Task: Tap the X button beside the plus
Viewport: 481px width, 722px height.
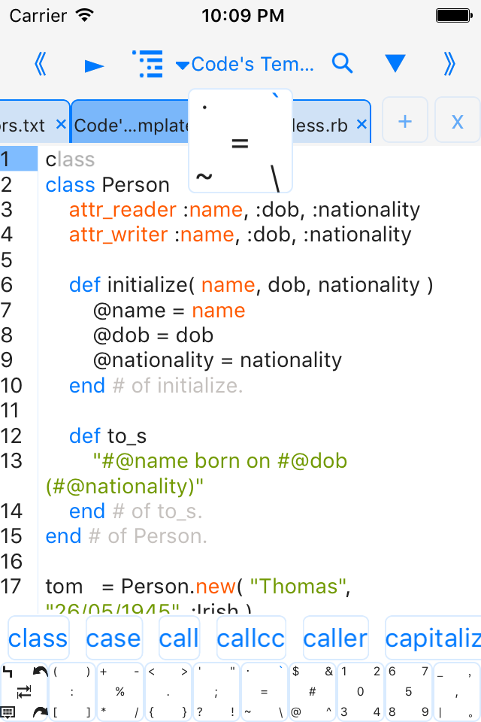Action: point(457,120)
